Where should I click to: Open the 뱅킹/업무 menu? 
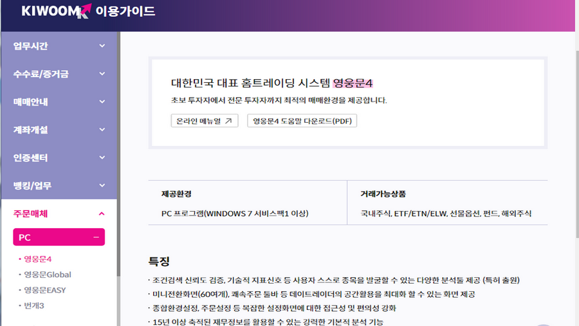coord(33,186)
